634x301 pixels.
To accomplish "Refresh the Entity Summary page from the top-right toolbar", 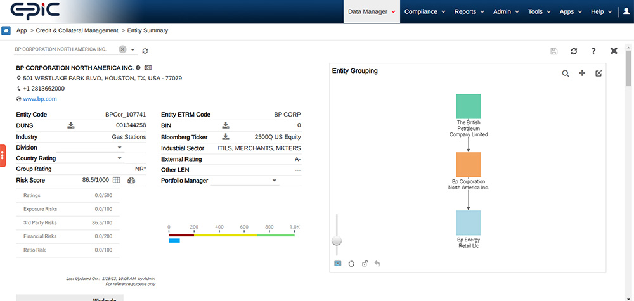I will pyautogui.click(x=574, y=51).
